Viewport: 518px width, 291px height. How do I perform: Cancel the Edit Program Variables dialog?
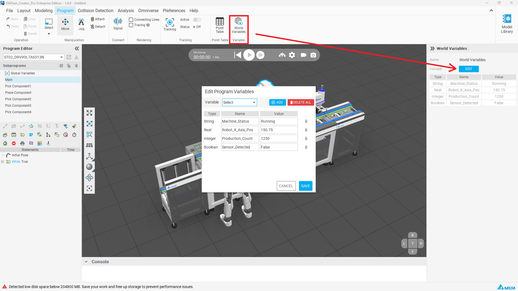click(286, 186)
